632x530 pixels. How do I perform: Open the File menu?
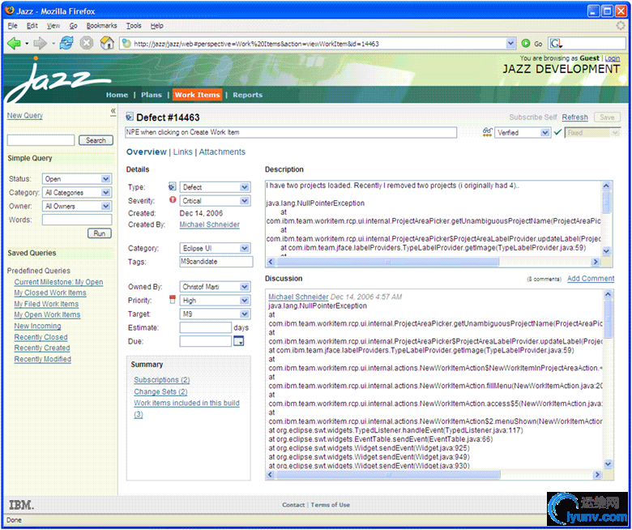[12, 26]
